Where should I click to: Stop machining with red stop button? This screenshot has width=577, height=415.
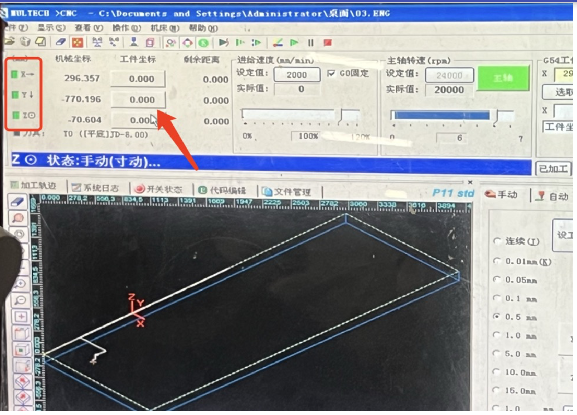pyautogui.click(x=328, y=43)
